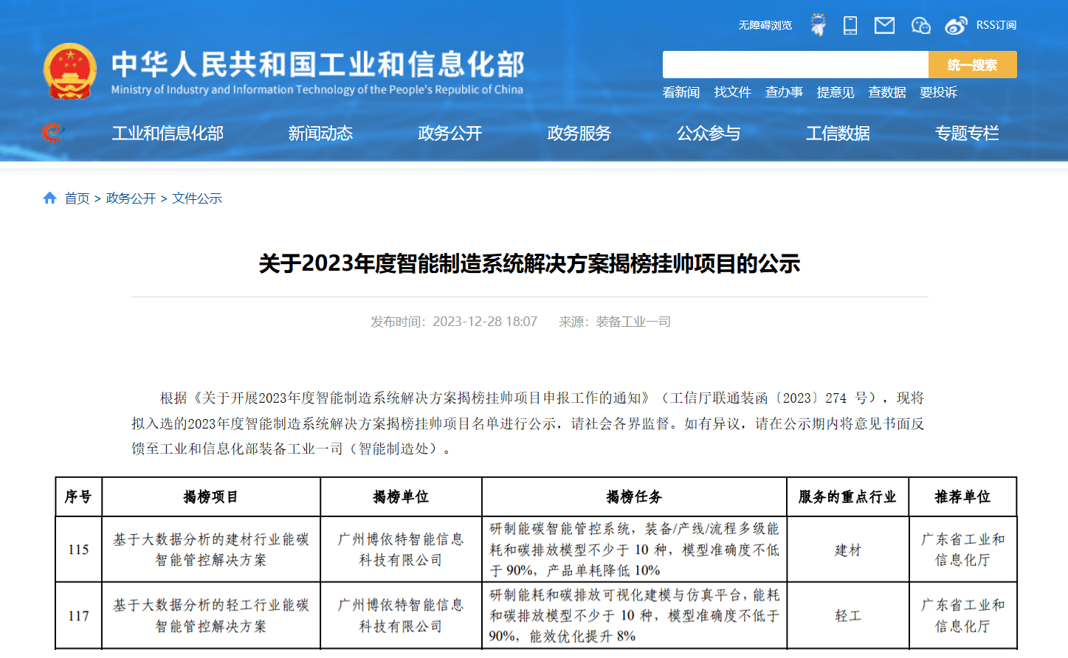Screen dimensions: 1068x658
Task: Select the 政务公开 navigation menu item
Action: point(449,134)
